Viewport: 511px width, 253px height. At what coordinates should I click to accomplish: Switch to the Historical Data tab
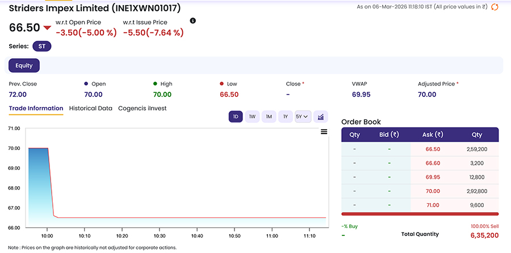[x=91, y=108]
